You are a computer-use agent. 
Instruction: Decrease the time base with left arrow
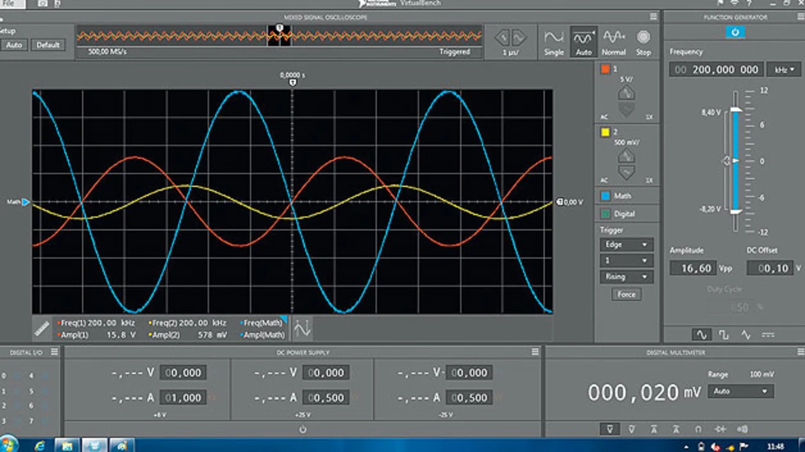502,38
